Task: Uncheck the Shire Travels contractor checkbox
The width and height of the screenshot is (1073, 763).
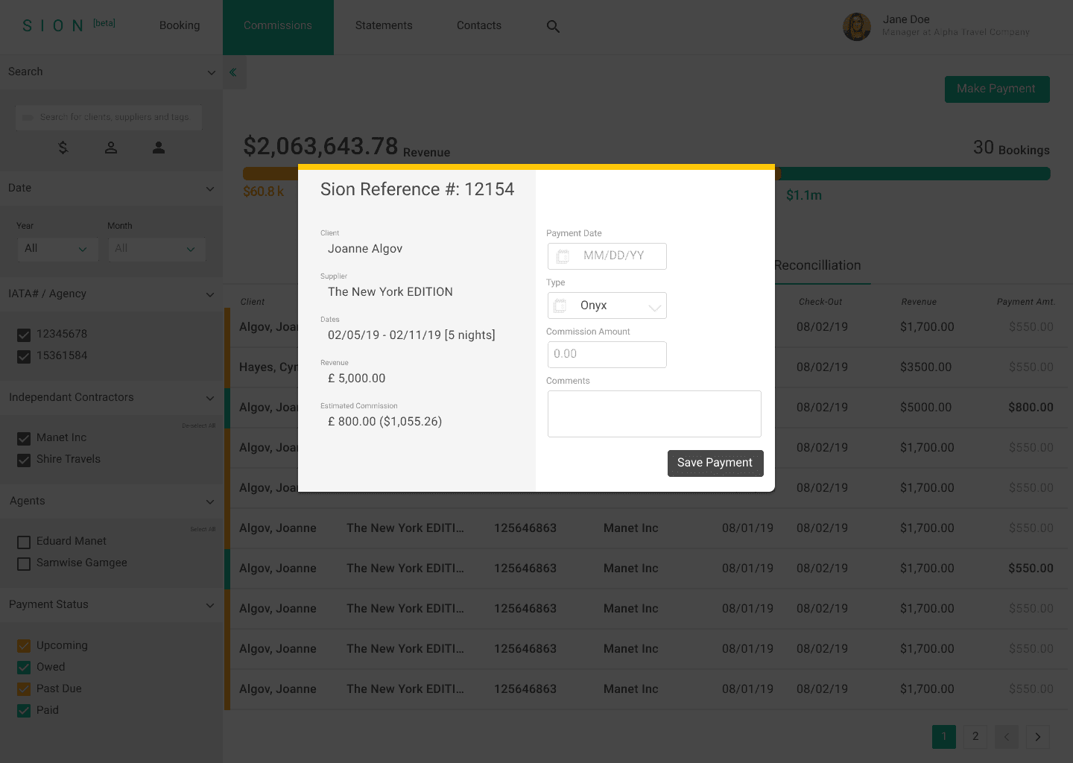Action: coord(24,460)
